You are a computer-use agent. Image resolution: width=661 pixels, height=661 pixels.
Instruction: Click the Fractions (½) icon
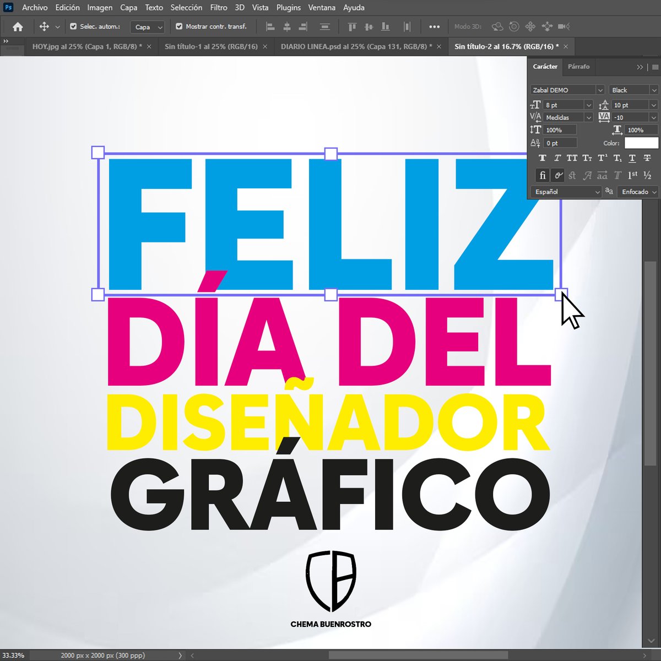click(647, 175)
